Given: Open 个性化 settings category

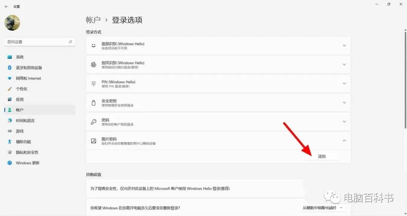Looking at the screenshot, I should coord(21,89).
